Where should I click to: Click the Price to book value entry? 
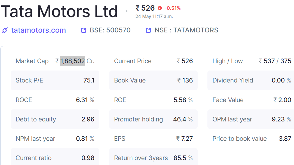(x=252, y=139)
